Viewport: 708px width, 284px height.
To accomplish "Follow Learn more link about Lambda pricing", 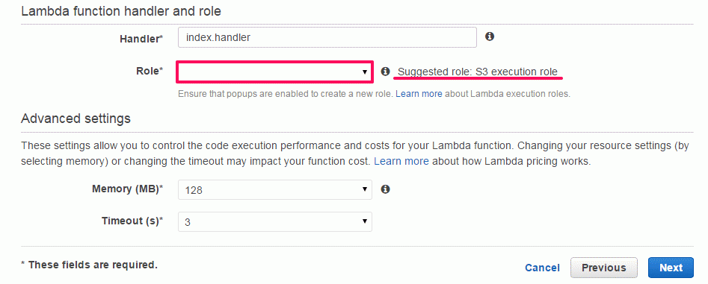I will (401, 161).
